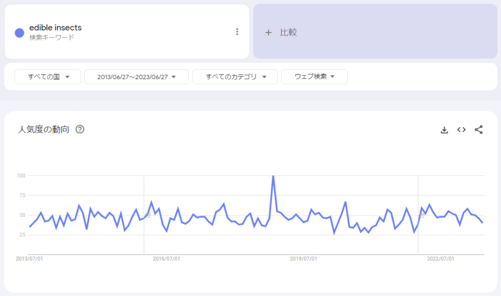Open the embed code icon
This screenshot has width=501, height=296.
point(461,129)
